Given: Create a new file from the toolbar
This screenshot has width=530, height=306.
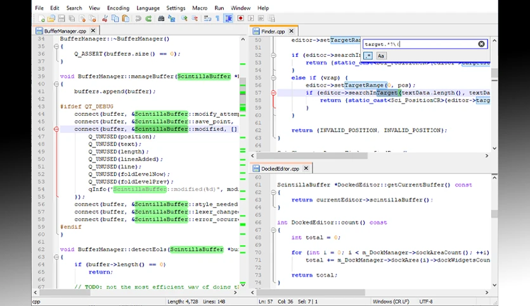Looking at the screenshot, I should coord(42,18).
